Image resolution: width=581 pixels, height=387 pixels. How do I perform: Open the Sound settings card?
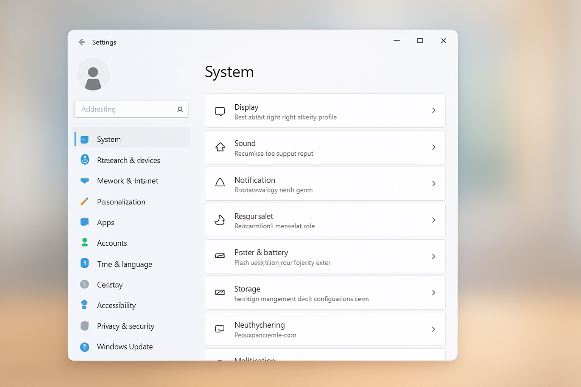(x=325, y=147)
